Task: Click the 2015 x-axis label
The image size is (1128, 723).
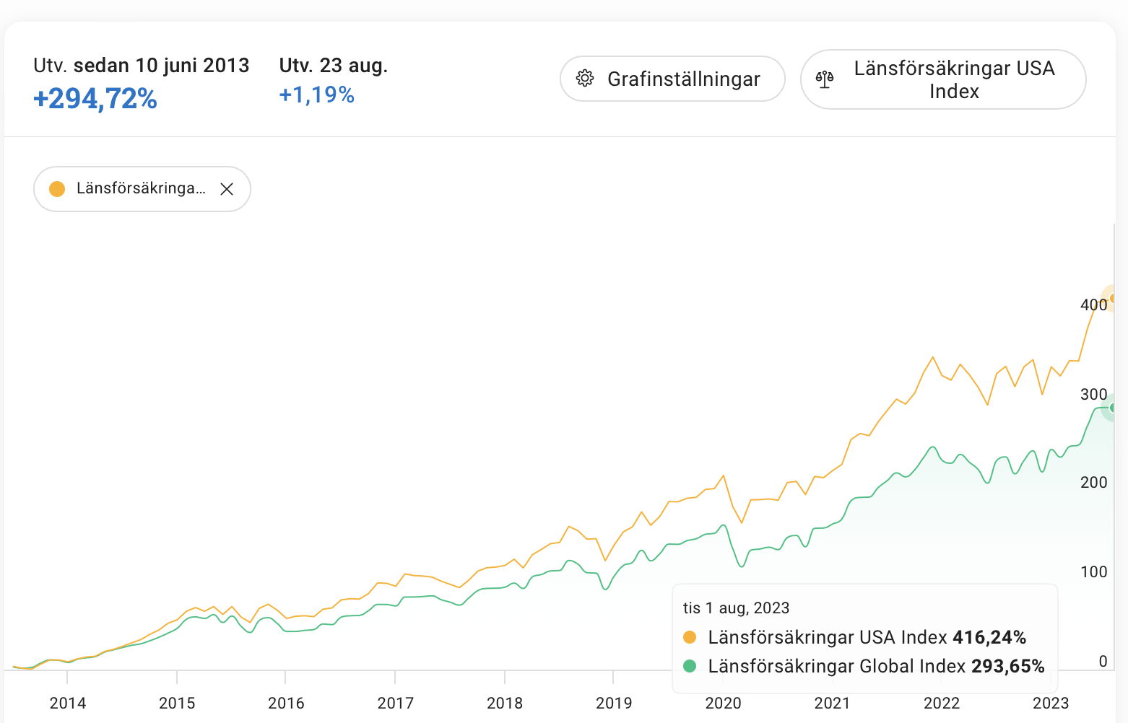Action: [x=177, y=703]
